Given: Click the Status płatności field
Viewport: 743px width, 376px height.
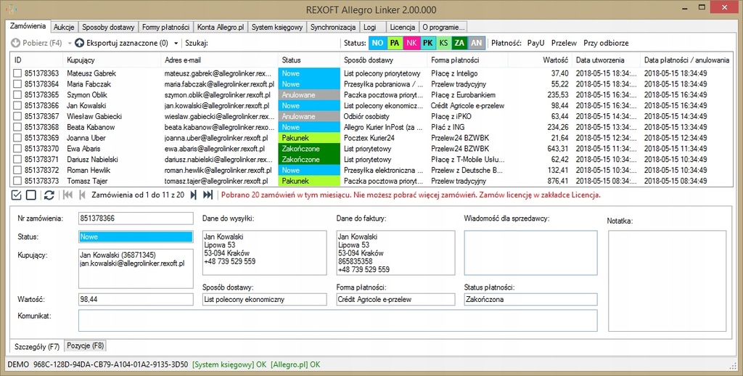Looking at the screenshot, I should point(530,299).
